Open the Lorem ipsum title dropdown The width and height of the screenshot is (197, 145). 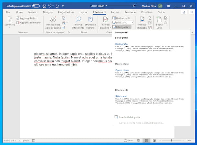point(106,6)
